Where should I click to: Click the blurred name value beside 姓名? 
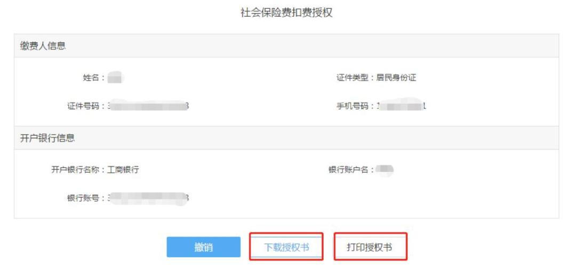tap(115, 78)
